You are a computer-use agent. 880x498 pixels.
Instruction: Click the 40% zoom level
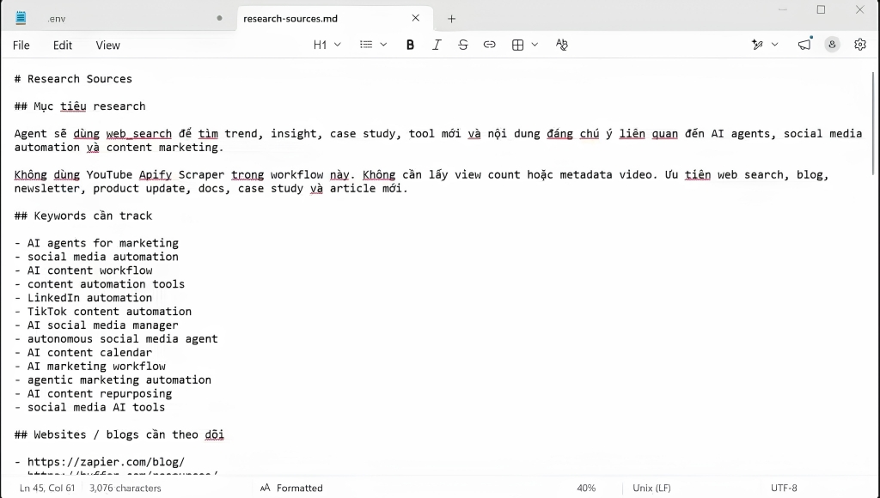tap(586, 488)
